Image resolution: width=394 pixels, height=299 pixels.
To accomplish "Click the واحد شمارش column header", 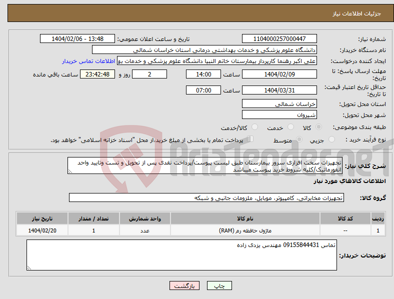I will (144, 218).
